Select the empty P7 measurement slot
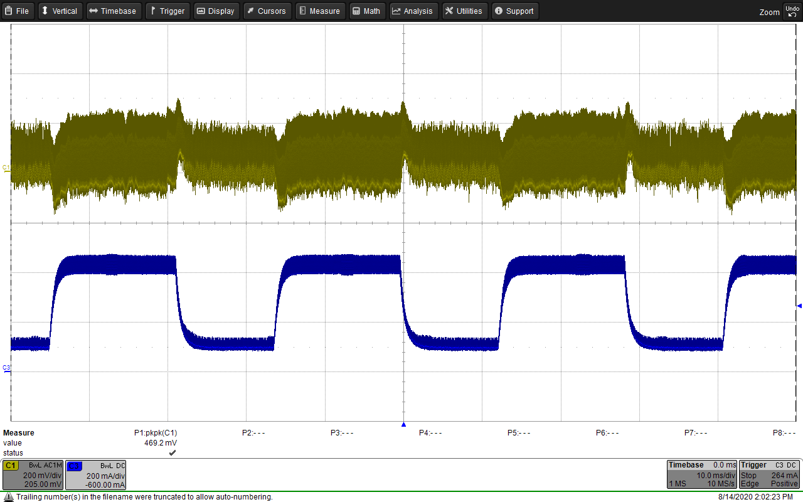This screenshot has width=803, height=502. (696, 433)
